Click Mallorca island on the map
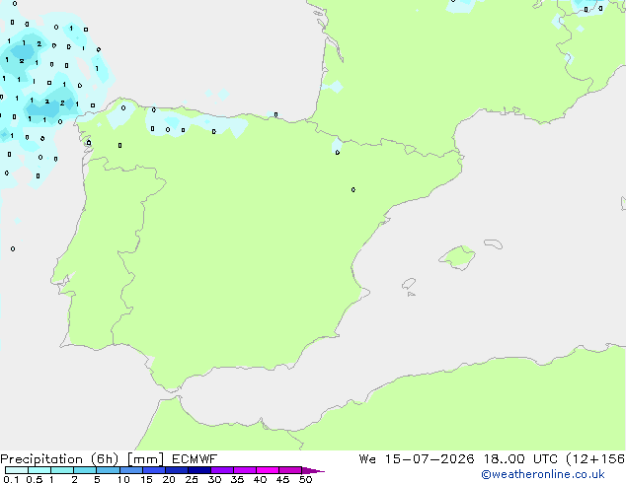This screenshot has height=483, width=626. (458, 258)
